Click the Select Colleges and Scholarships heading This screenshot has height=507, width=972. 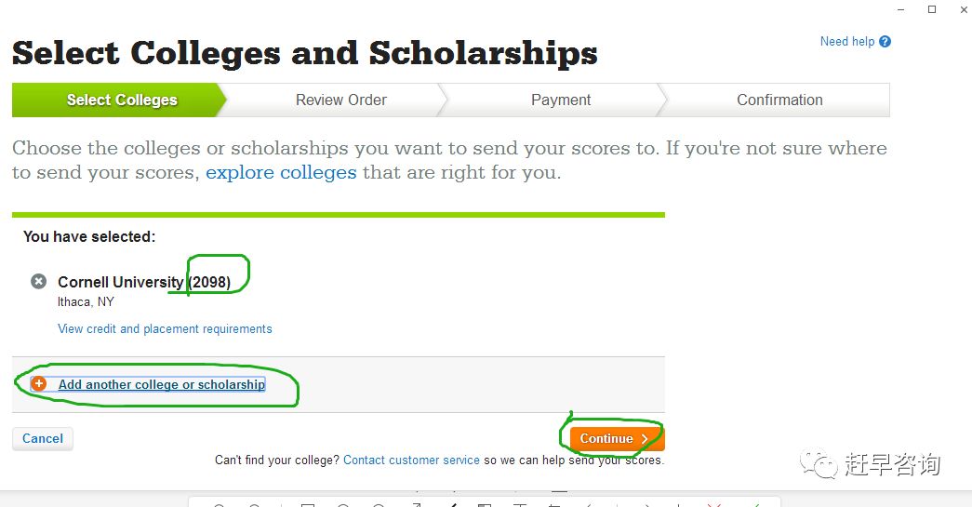[x=304, y=53]
